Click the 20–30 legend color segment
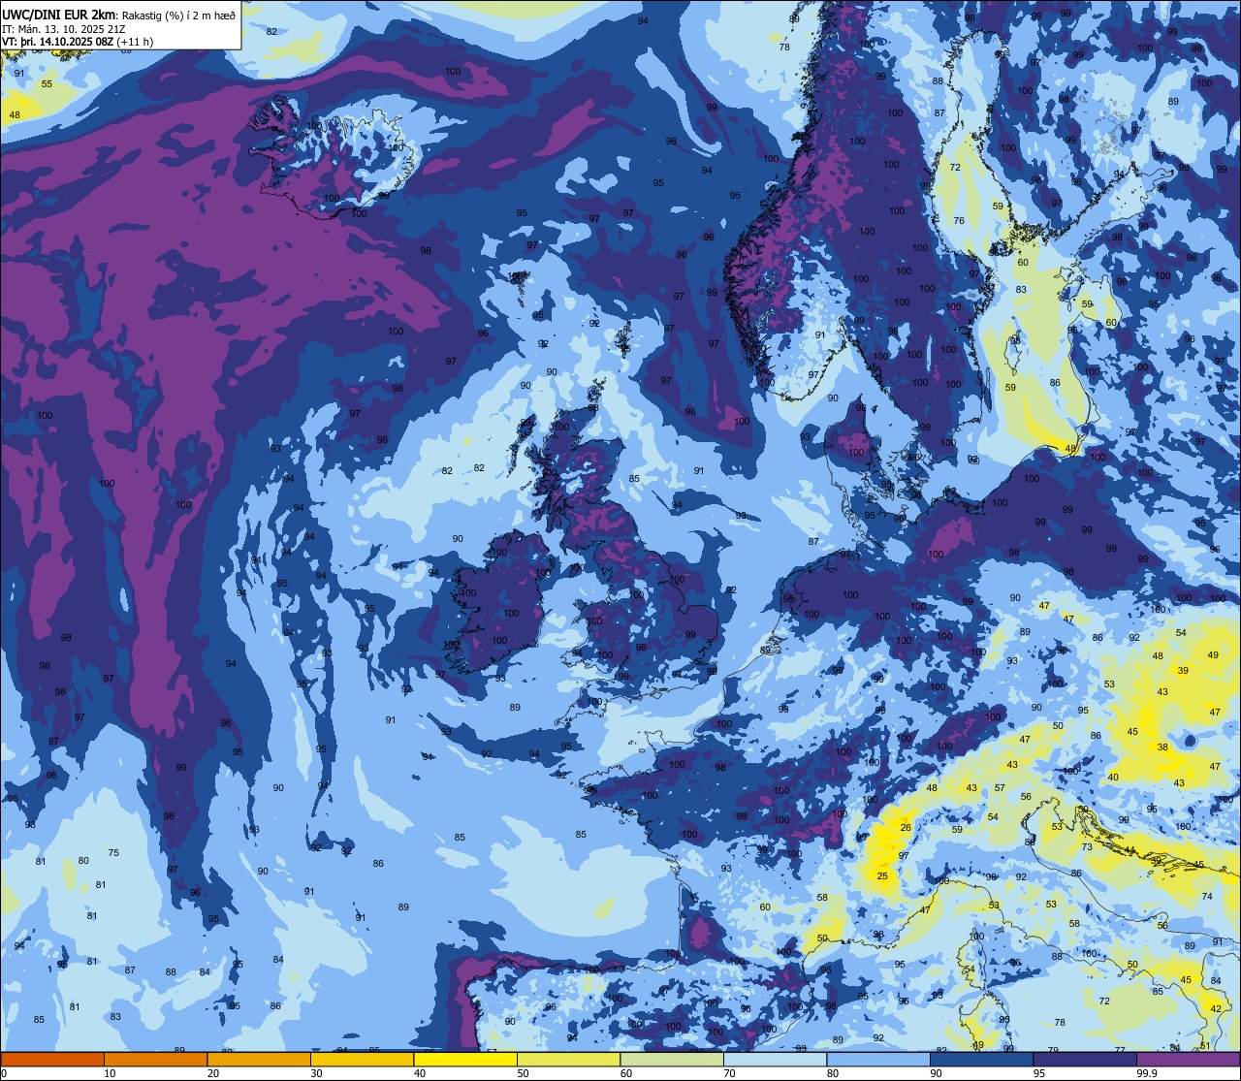Image resolution: width=1241 pixels, height=1081 pixels. (259, 1059)
